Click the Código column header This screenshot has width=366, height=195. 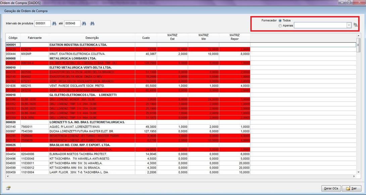13,38
